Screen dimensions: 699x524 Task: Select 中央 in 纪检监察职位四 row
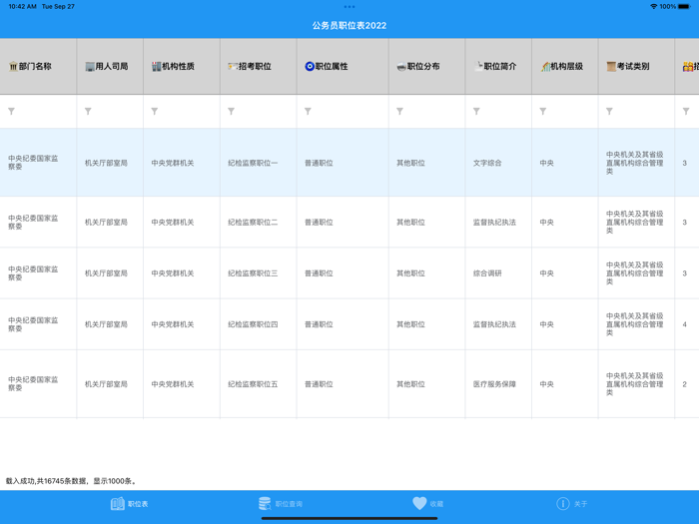coord(546,324)
